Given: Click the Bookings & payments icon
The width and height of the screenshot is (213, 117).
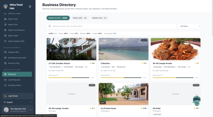Looking at the screenshot, I should (x=5, y=58).
